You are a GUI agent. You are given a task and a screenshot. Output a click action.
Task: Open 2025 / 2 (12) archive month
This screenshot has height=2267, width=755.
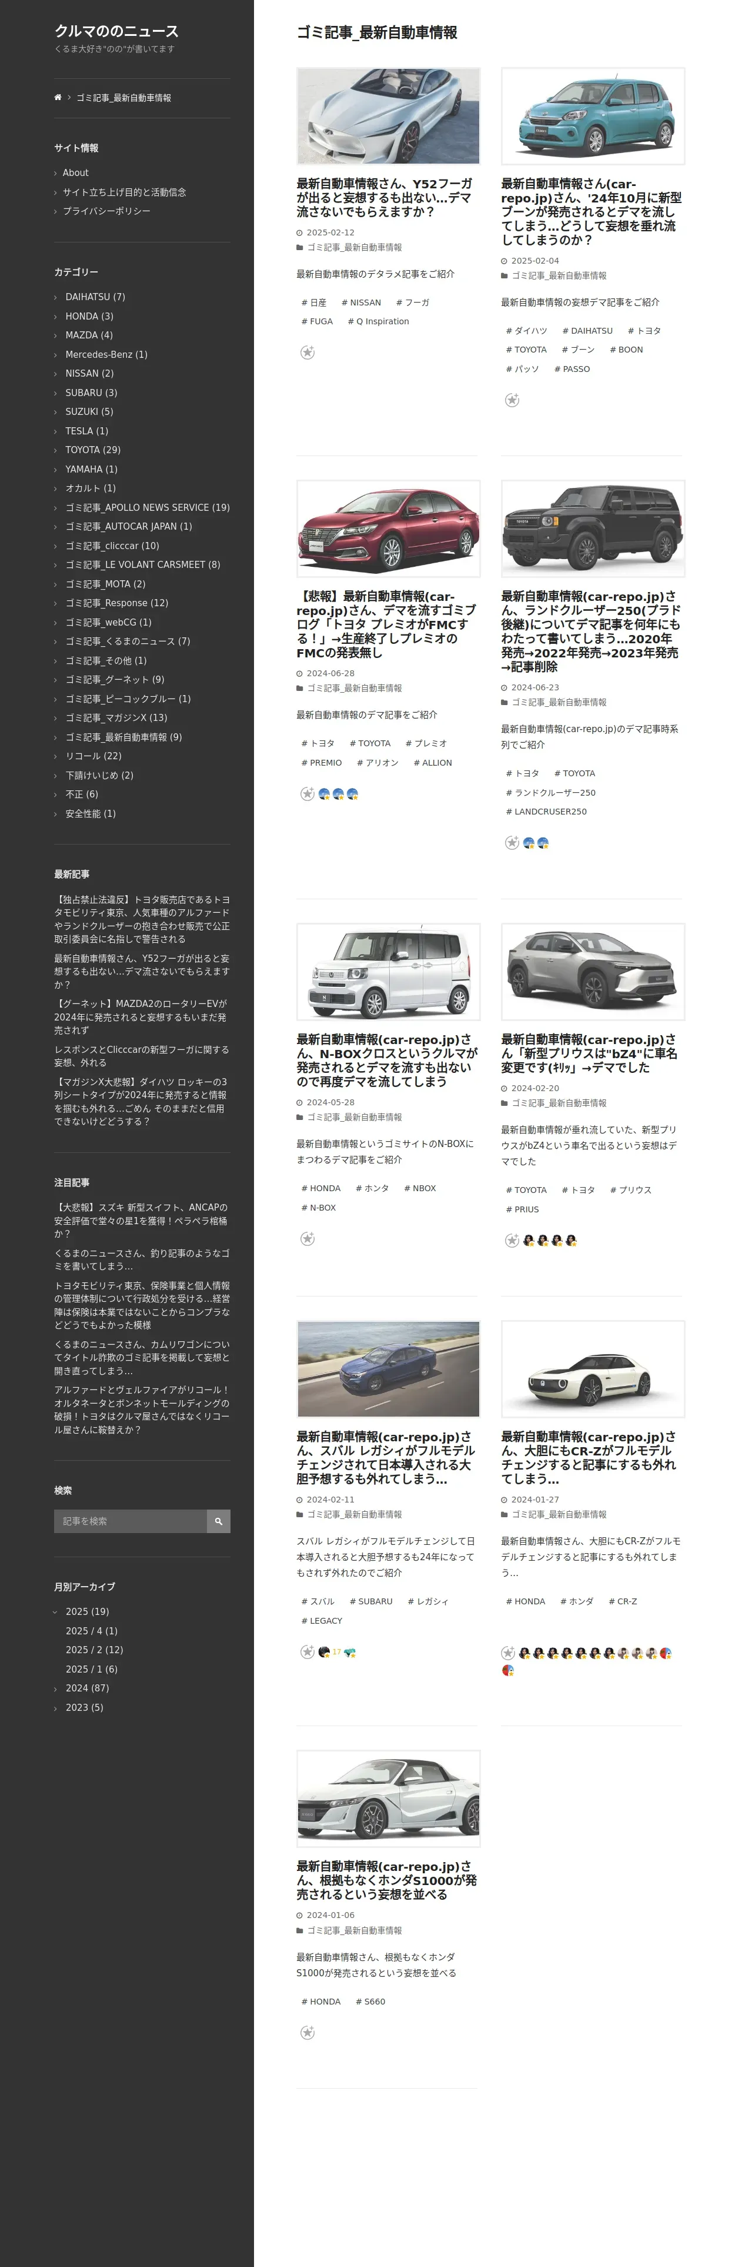pyautogui.click(x=94, y=1651)
